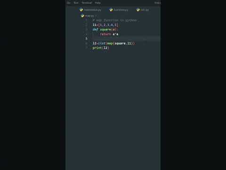
Task: Switch to the indentation.py tab
Action: pos(90,10)
